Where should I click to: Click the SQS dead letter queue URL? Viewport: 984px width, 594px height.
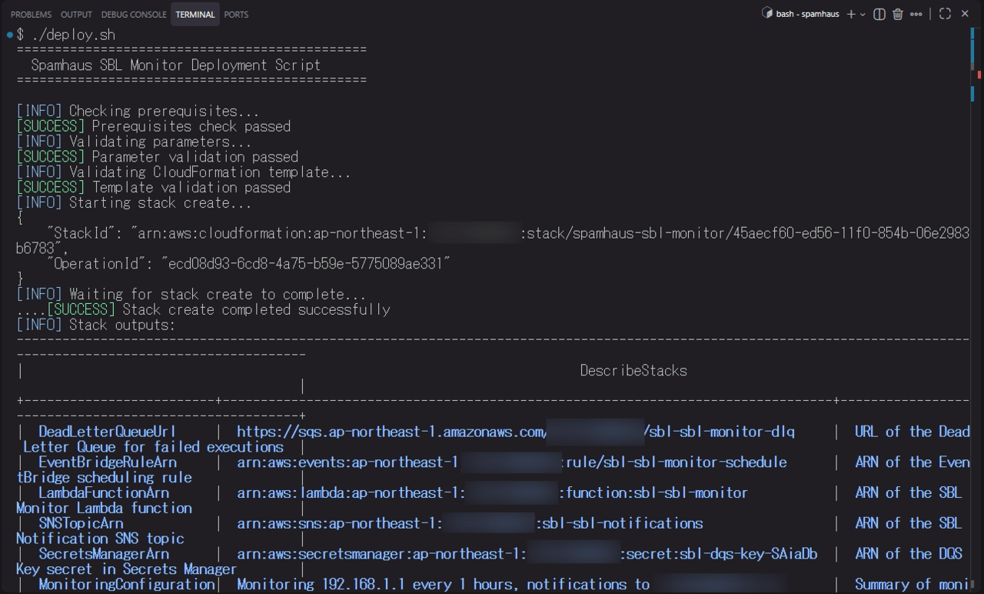tap(515, 432)
